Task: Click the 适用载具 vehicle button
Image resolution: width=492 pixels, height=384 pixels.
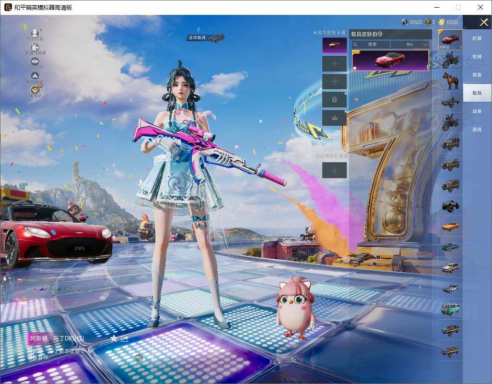Action: [x=207, y=37]
